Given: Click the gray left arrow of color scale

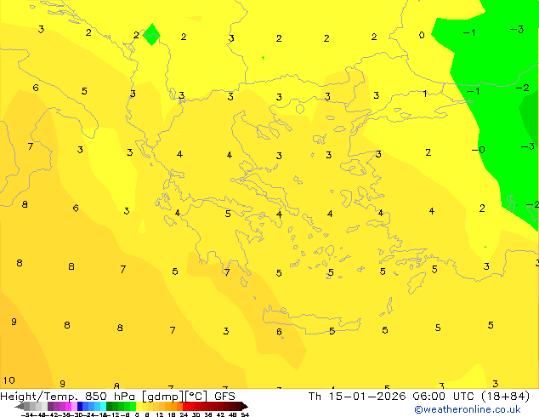Looking at the screenshot, I should (19, 406).
